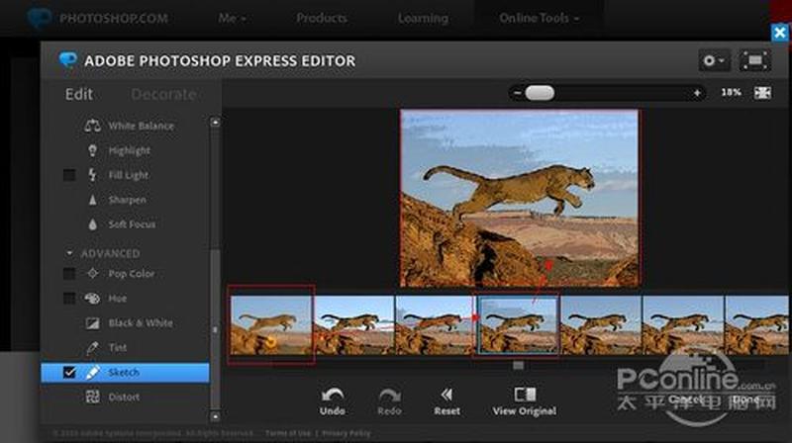Image resolution: width=792 pixels, height=443 pixels.
Task: Select the first original sketch thumbnail
Action: [x=270, y=325]
